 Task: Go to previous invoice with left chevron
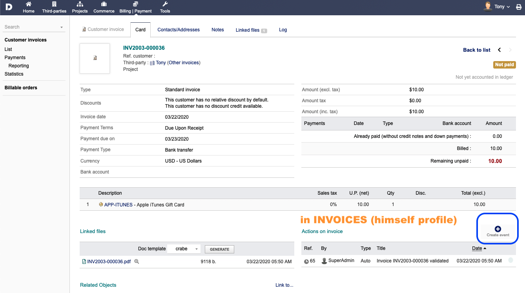click(499, 50)
